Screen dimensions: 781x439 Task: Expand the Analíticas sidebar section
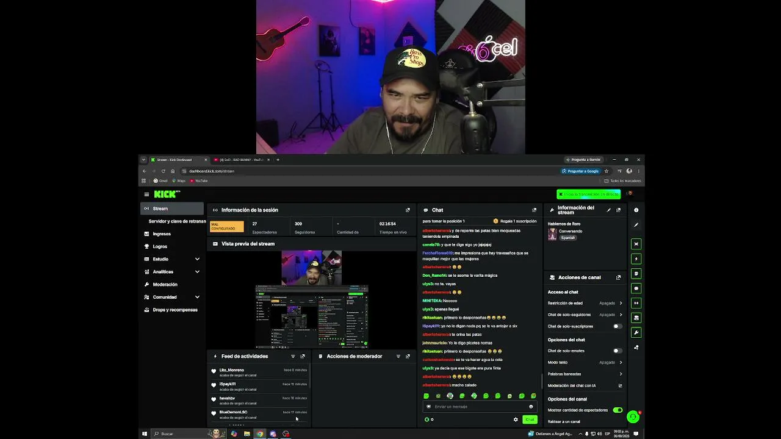(x=197, y=272)
